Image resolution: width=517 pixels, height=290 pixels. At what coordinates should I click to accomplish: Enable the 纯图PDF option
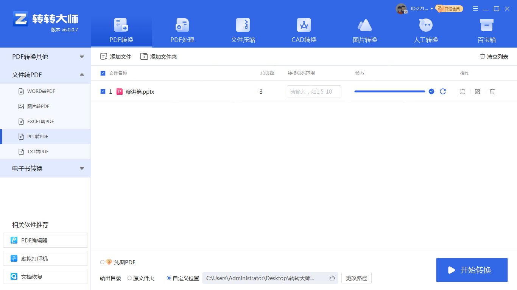coord(102,262)
